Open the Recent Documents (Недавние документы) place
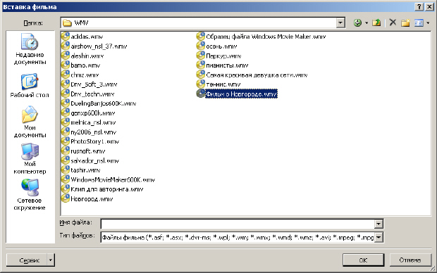437x273 pixels. (30, 49)
